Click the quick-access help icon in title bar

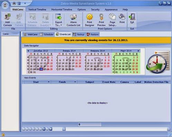19,3
